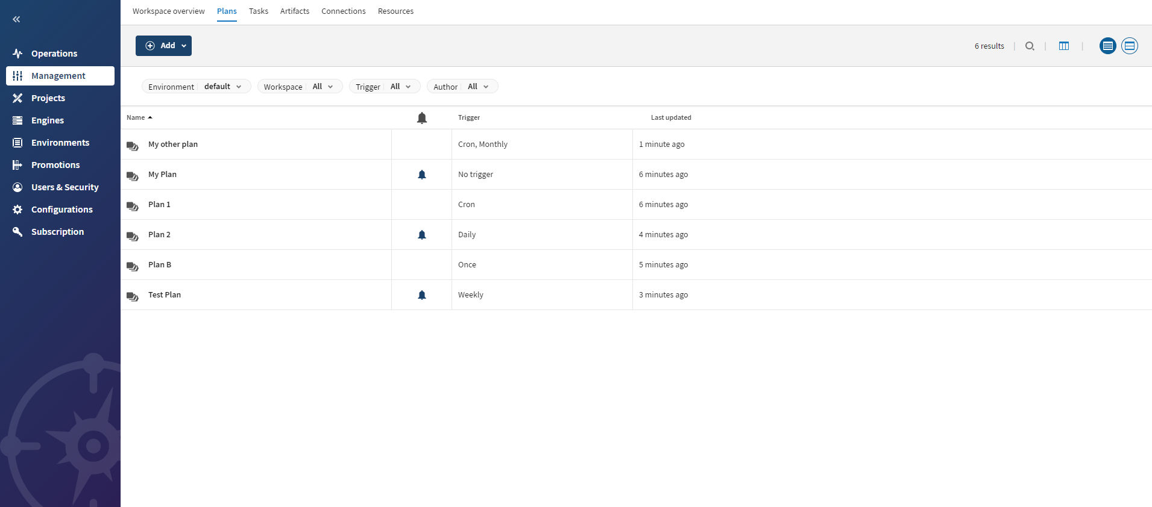
Task: Click the notification bell for My Plan
Action: pyautogui.click(x=422, y=175)
